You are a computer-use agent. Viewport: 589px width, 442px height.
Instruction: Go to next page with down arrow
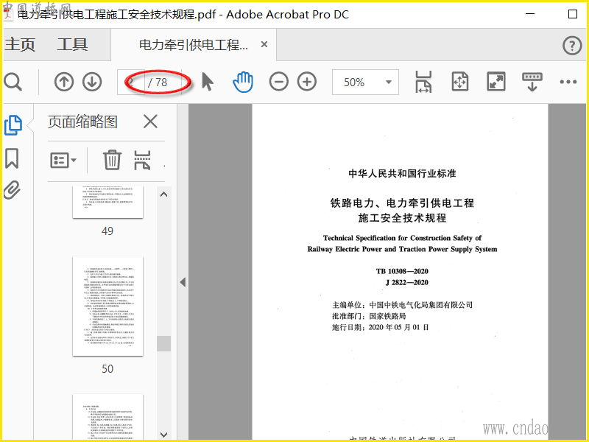(x=92, y=82)
